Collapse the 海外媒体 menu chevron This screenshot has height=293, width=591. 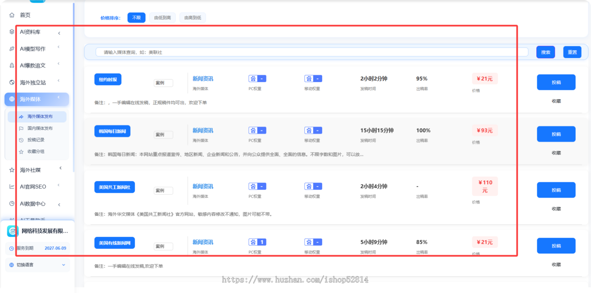[x=59, y=97]
